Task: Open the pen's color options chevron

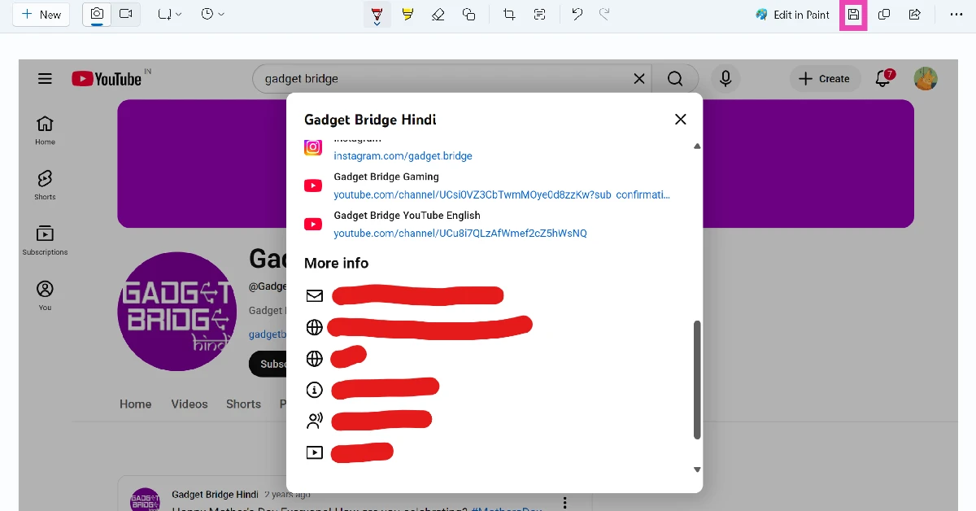Action: tap(377, 23)
